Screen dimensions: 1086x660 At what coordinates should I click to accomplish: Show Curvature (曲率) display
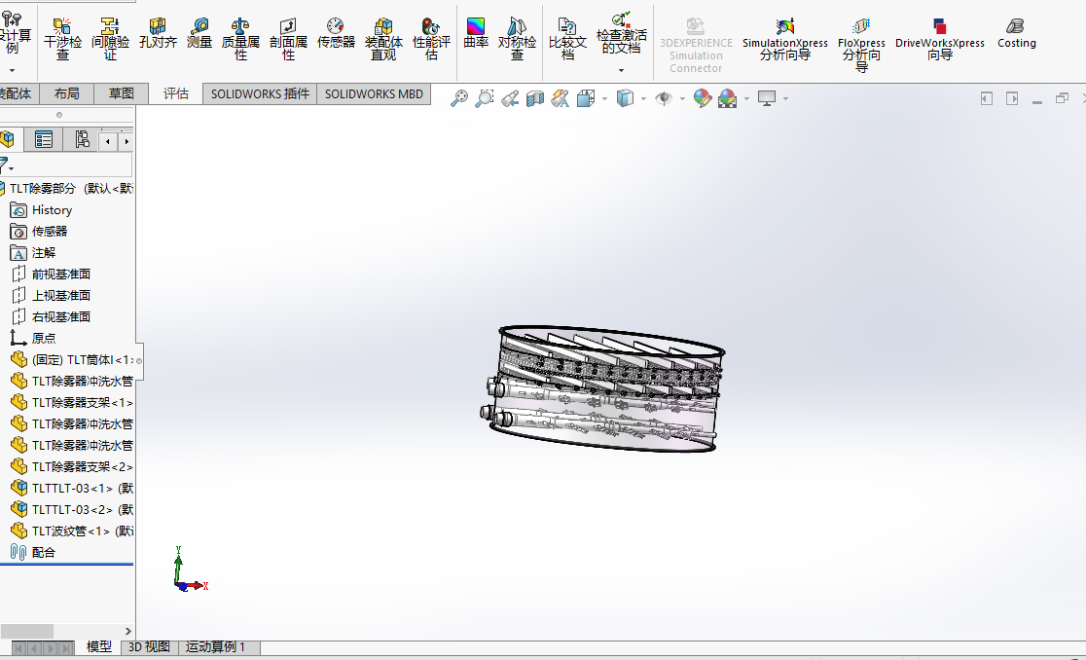tap(476, 33)
